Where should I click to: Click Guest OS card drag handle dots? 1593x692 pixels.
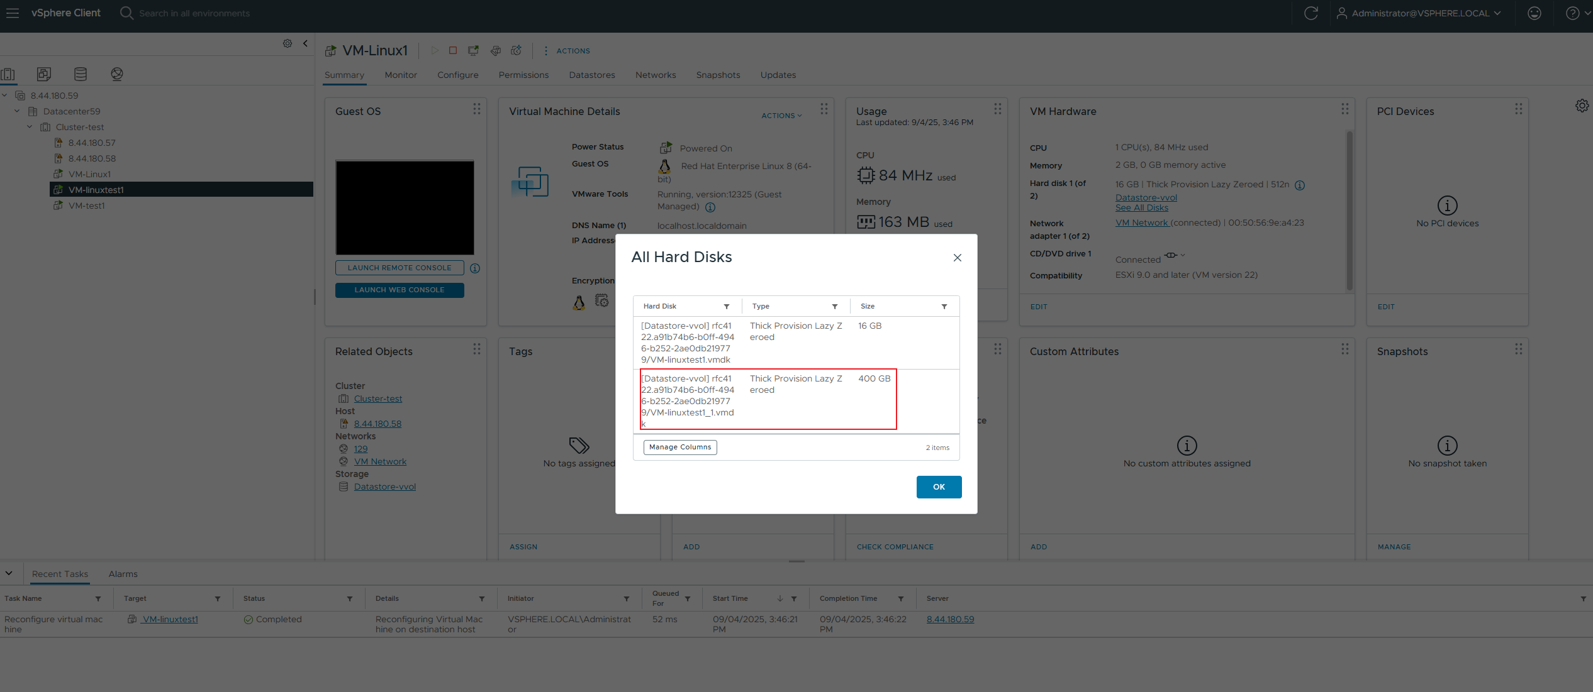point(477,109)
